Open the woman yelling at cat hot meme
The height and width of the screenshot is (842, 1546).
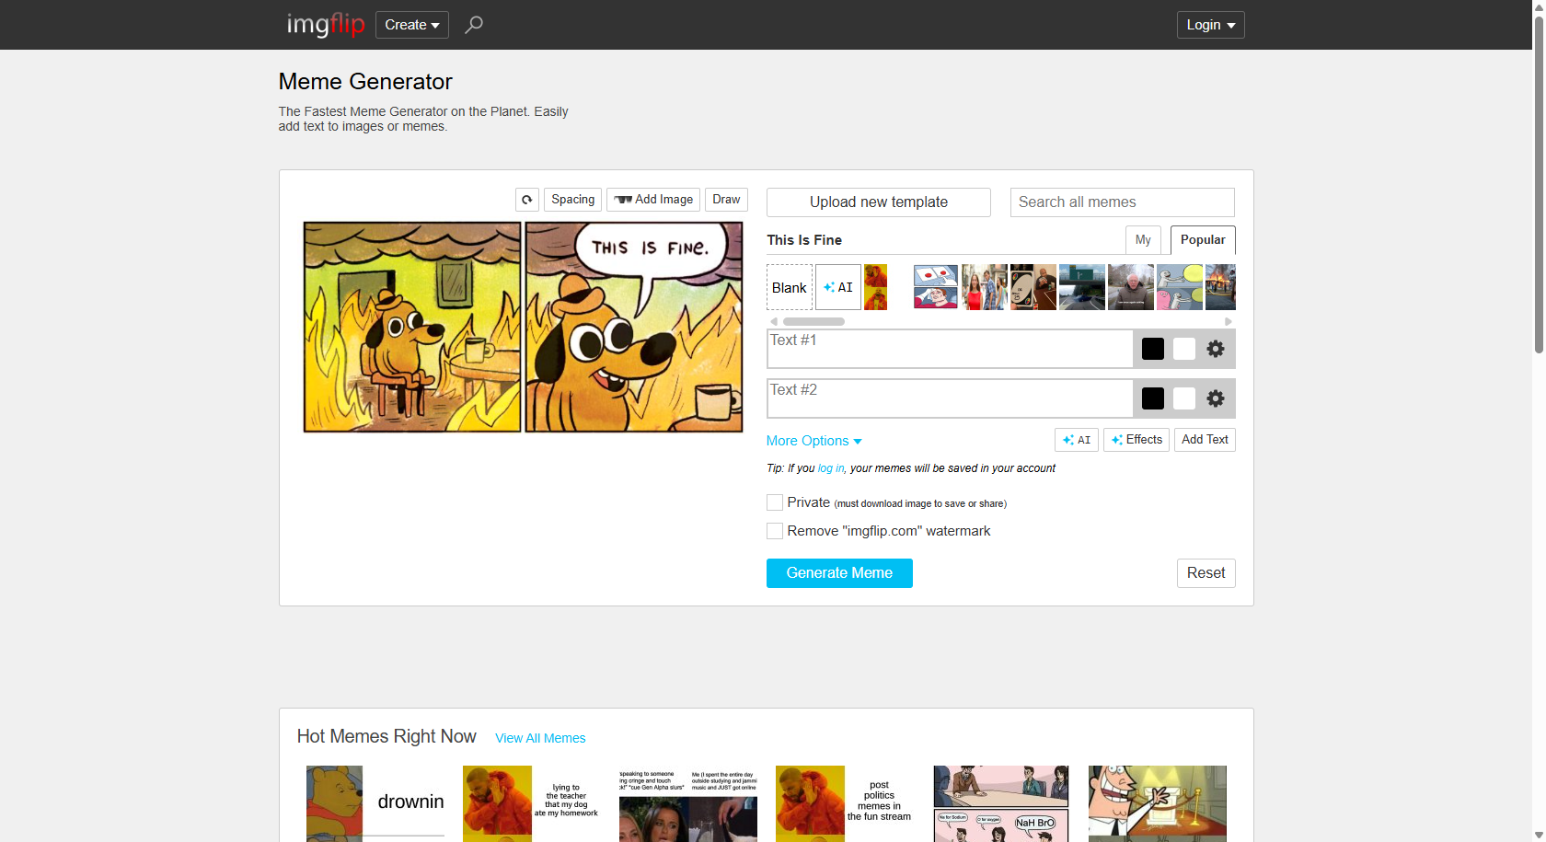click(688, 803)
